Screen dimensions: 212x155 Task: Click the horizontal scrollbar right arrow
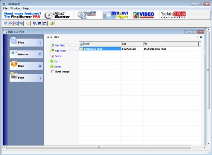coord(205,148)
